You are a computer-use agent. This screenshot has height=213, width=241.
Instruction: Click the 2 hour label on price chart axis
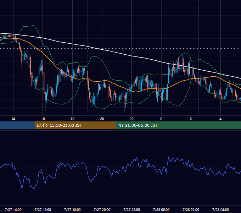point(191,119)
